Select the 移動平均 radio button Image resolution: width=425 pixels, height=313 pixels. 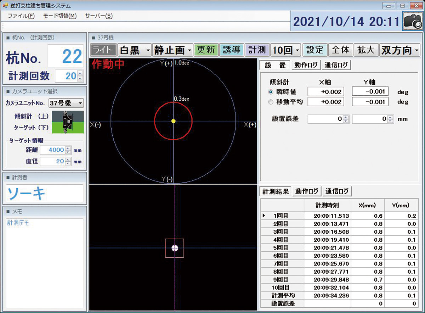point(271,102)
